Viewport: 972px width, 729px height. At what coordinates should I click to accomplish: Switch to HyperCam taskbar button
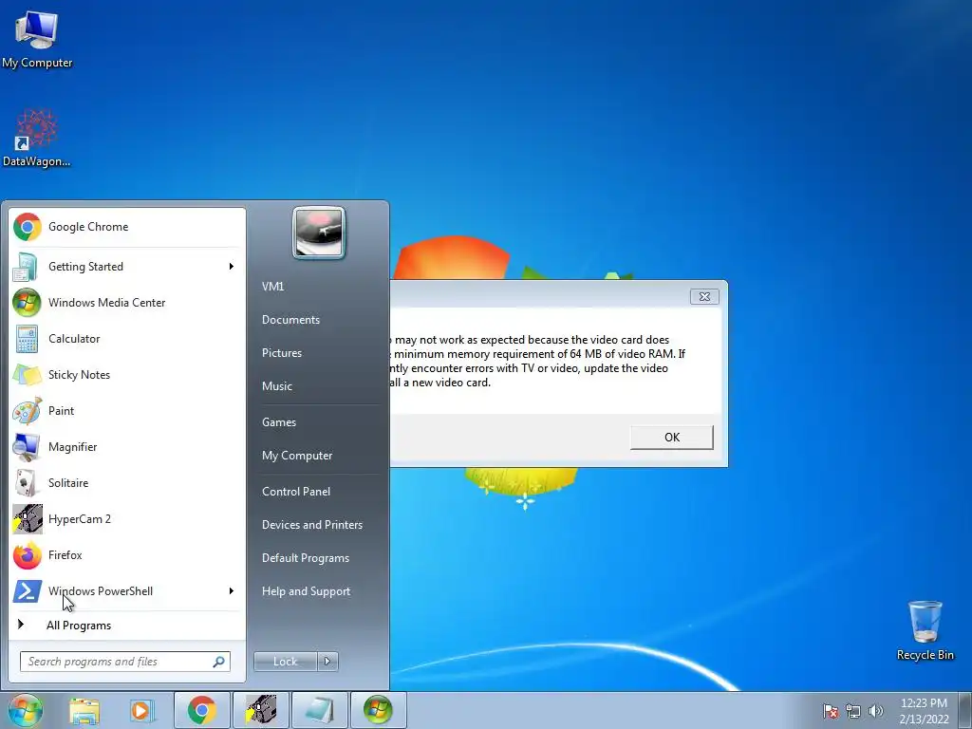[260, 710]
